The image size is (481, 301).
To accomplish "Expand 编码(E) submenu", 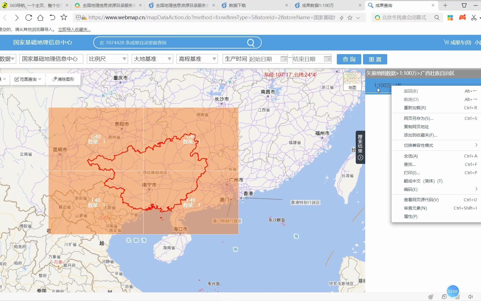I will [x=436, y=190].
